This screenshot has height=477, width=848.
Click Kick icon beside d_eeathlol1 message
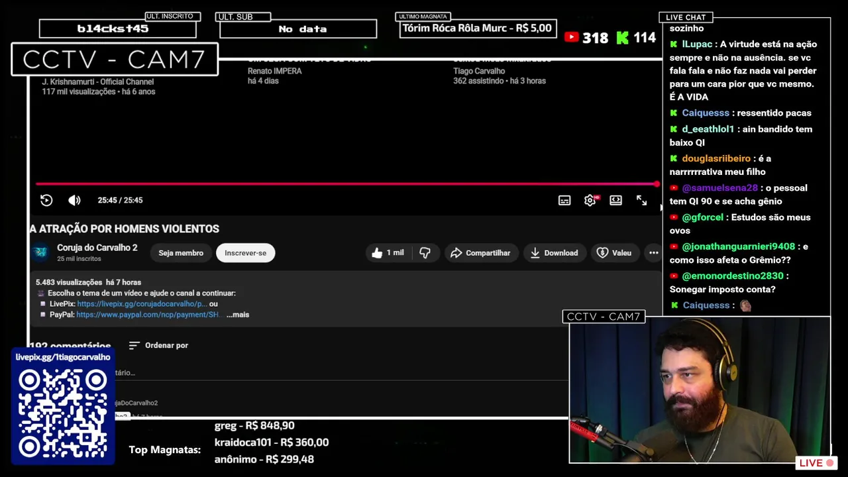[674, 129]
